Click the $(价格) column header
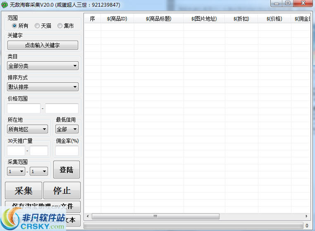This screenshot has height=231, width=315. click(x=274, y=19)
